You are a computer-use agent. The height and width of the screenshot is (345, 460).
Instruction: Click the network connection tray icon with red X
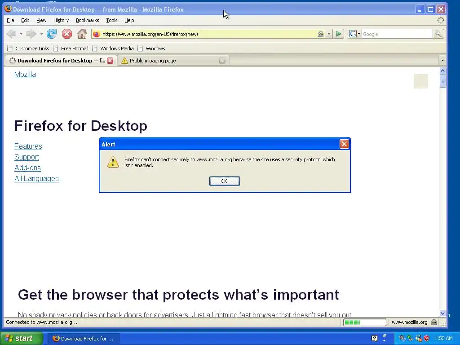[418, 338]
